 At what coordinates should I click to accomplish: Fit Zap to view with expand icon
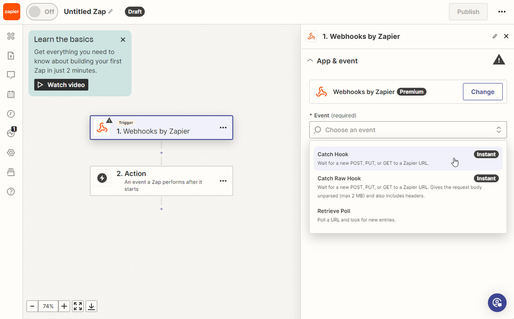tap(78, 306)
